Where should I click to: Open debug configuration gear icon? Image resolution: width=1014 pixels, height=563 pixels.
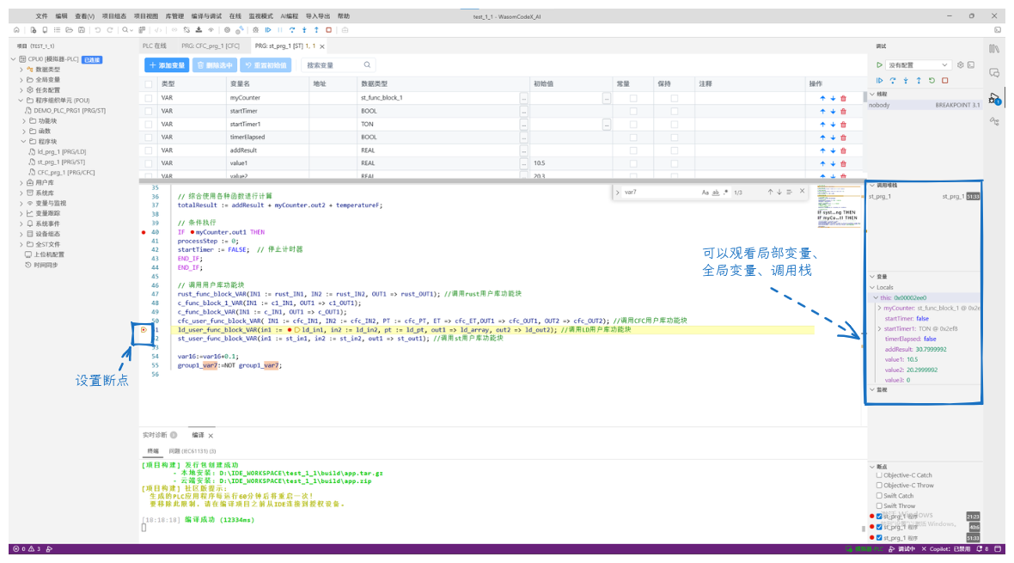961,65
